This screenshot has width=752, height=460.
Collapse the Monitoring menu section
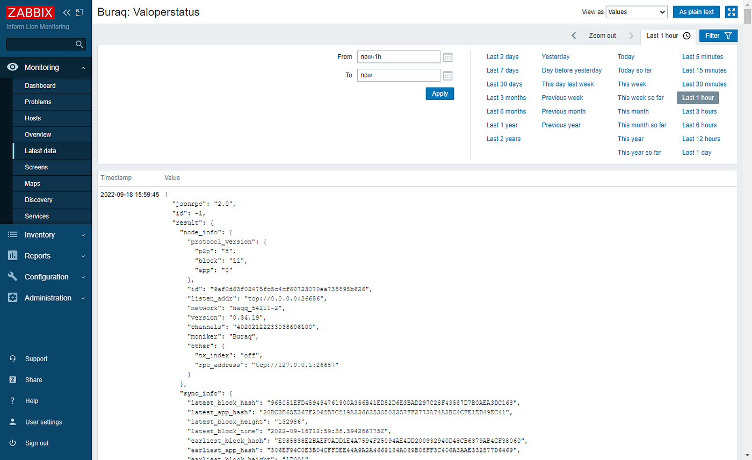click(x=83, y=68)
